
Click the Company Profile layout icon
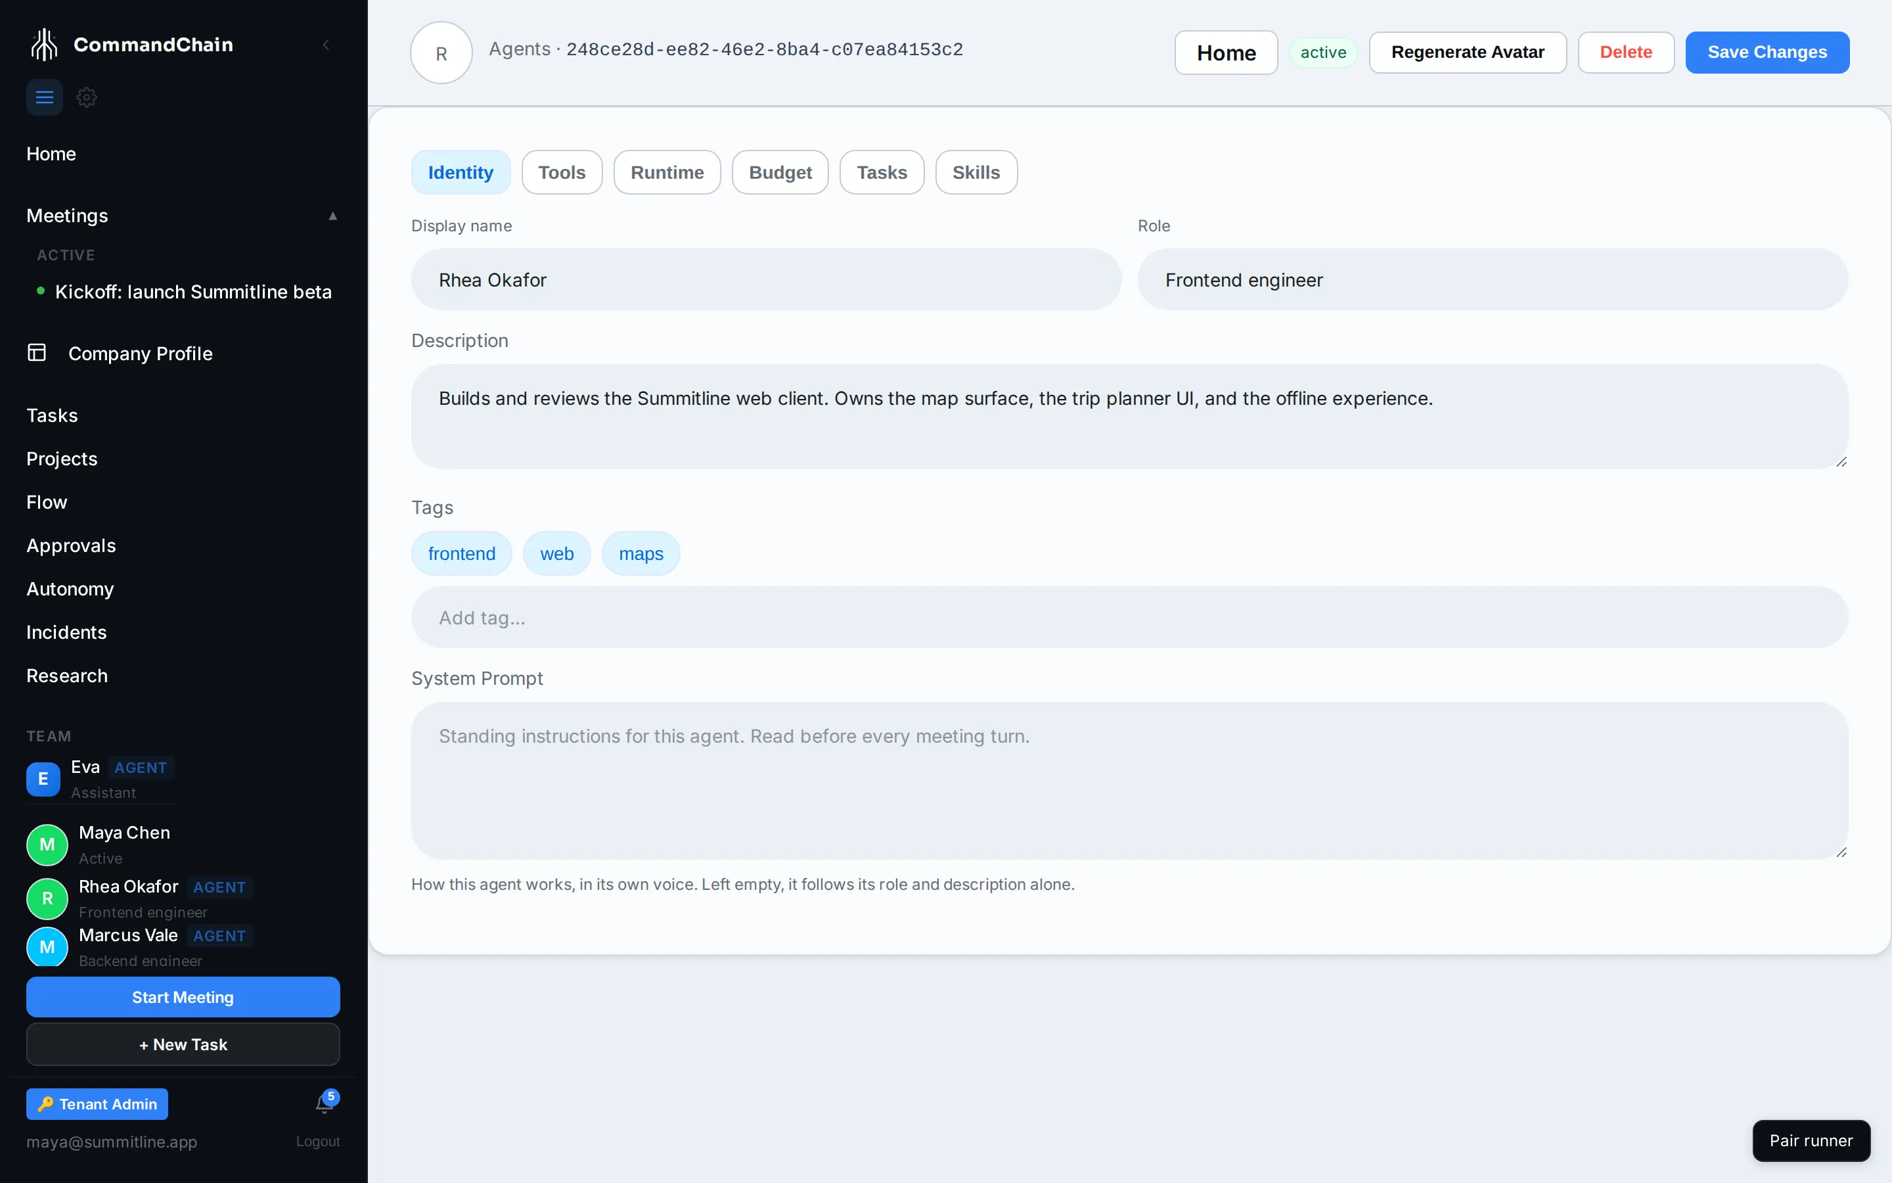(x=37, y=353)
